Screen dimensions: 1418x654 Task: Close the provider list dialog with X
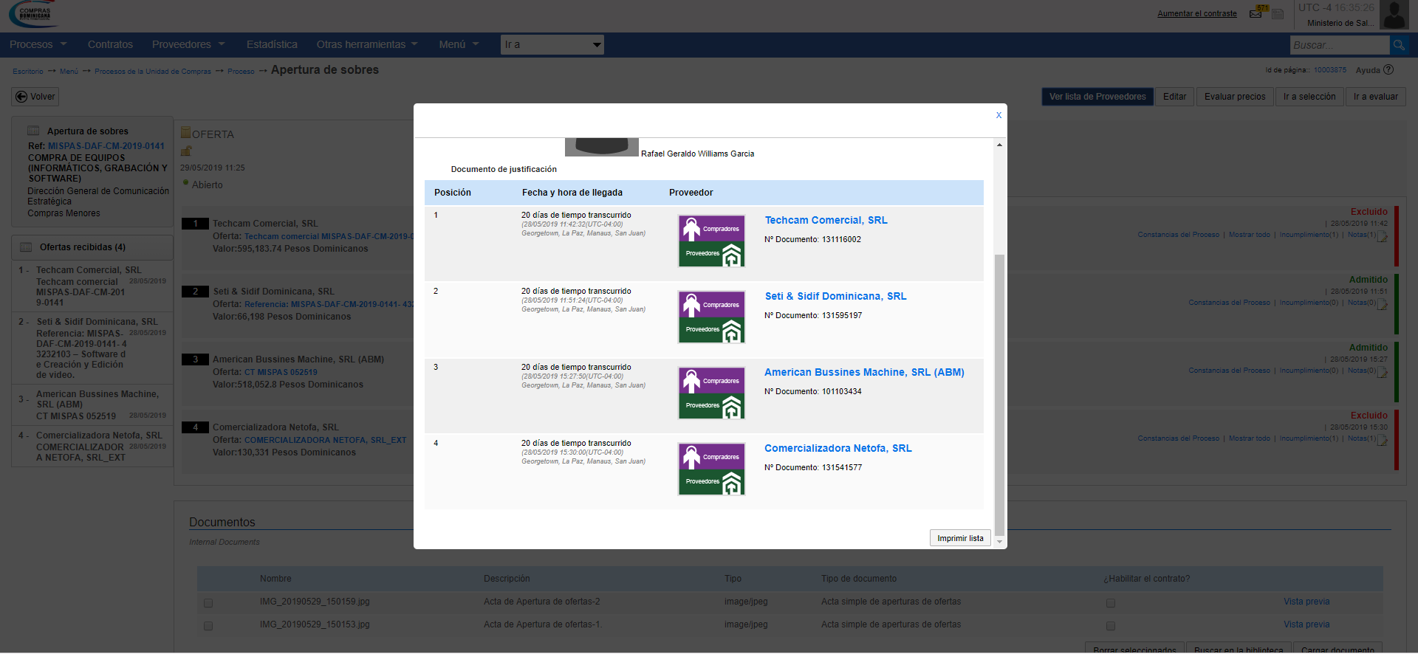click(x=999, y=115)
